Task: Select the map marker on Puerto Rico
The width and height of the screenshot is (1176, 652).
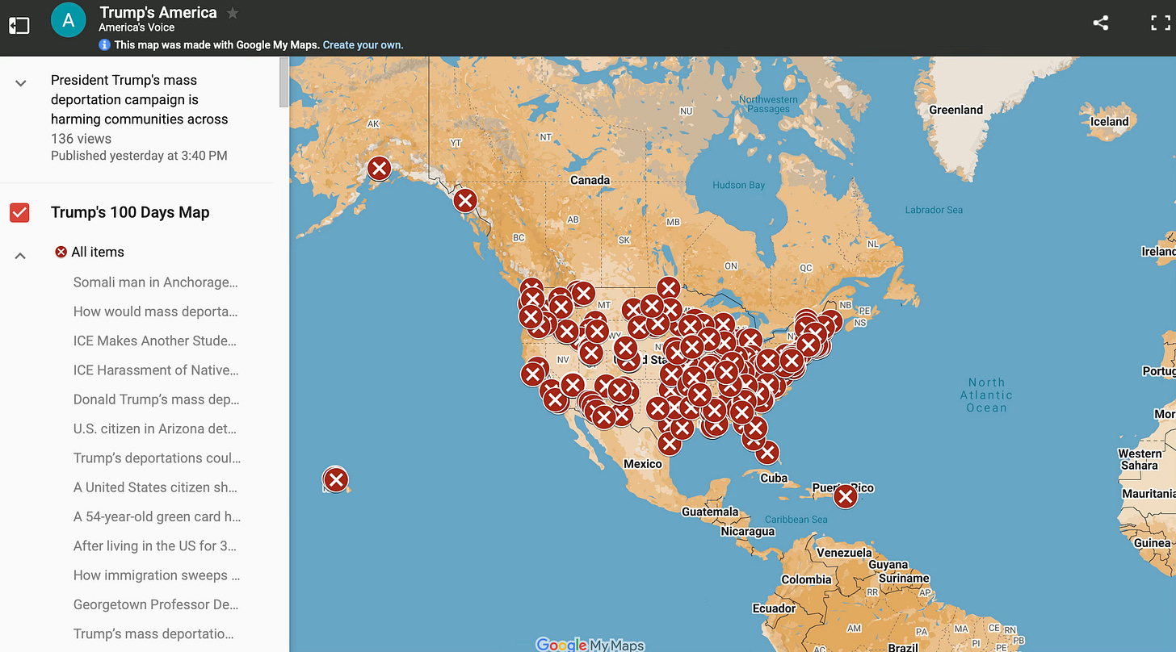Action: tap(845, 495)
